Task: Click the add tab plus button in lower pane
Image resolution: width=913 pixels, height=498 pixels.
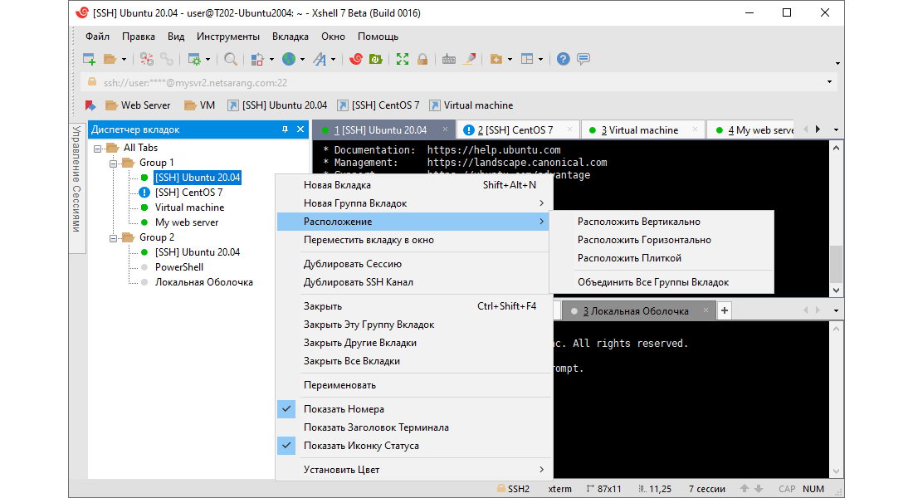Action: click(725, 310)
